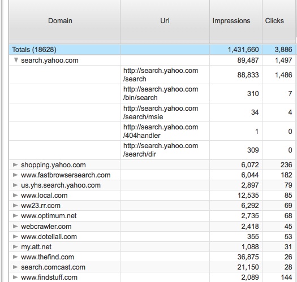Expand the webcrawler.com row
The width and height of the screenshot is (297, 282).
coord(15,227)
